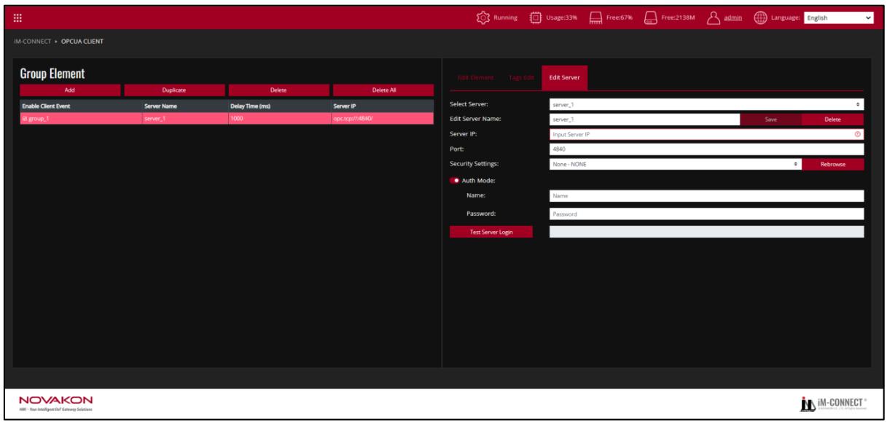Screen dimensions: 887x422
Task: Expand the Security Settings dropdown
Action: [x=675, y=164]
